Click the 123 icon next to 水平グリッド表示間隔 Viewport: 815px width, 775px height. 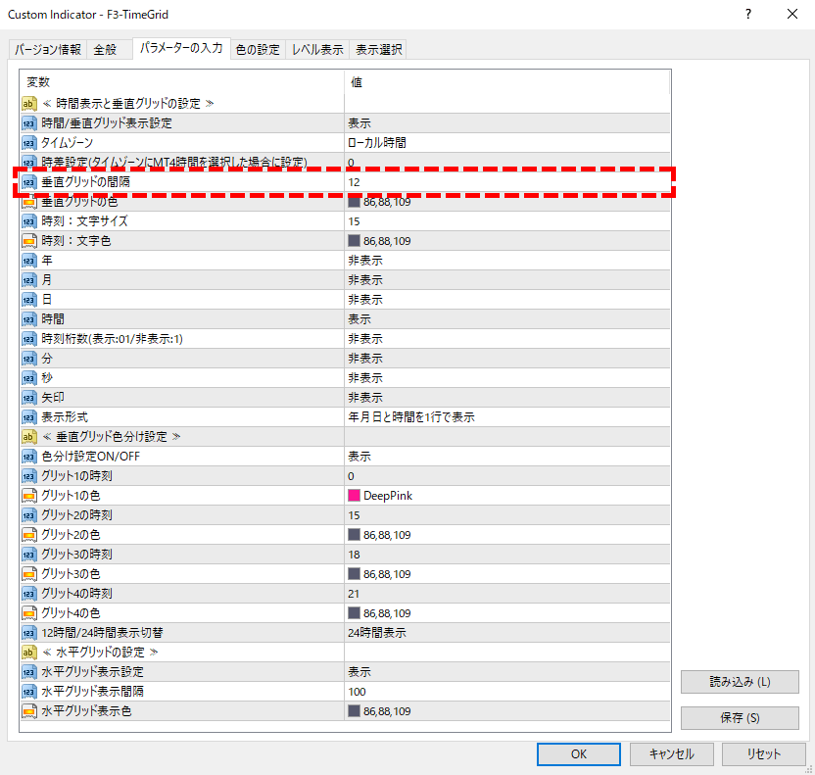[x=29, y=691]
